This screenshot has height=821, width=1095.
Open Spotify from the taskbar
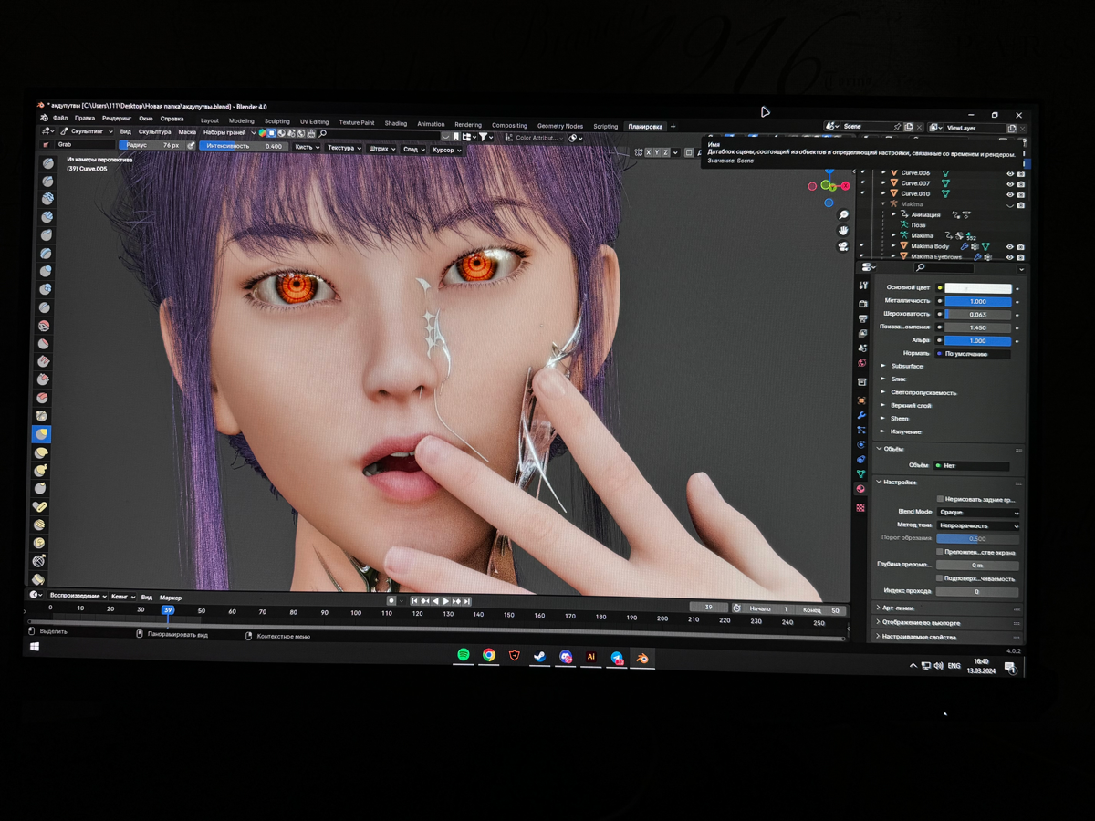[464, 655]
